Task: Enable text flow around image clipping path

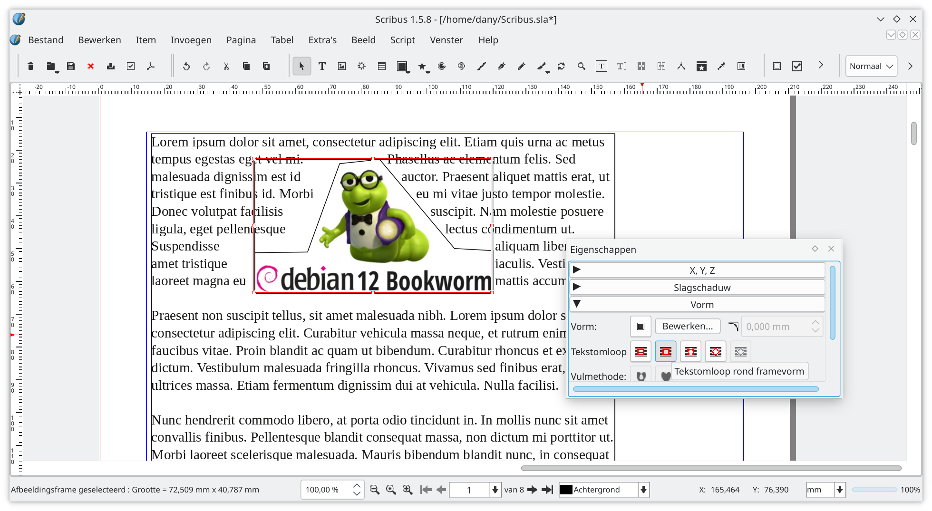Action: [x=741, y=352]
